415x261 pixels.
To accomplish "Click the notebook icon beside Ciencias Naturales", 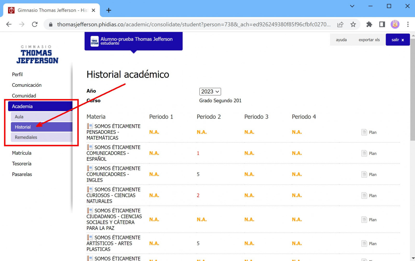I will click(90, 190).
